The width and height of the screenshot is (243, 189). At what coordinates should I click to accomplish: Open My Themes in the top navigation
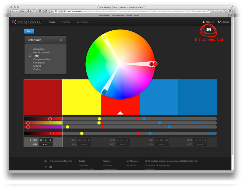[x=83, y=22]
